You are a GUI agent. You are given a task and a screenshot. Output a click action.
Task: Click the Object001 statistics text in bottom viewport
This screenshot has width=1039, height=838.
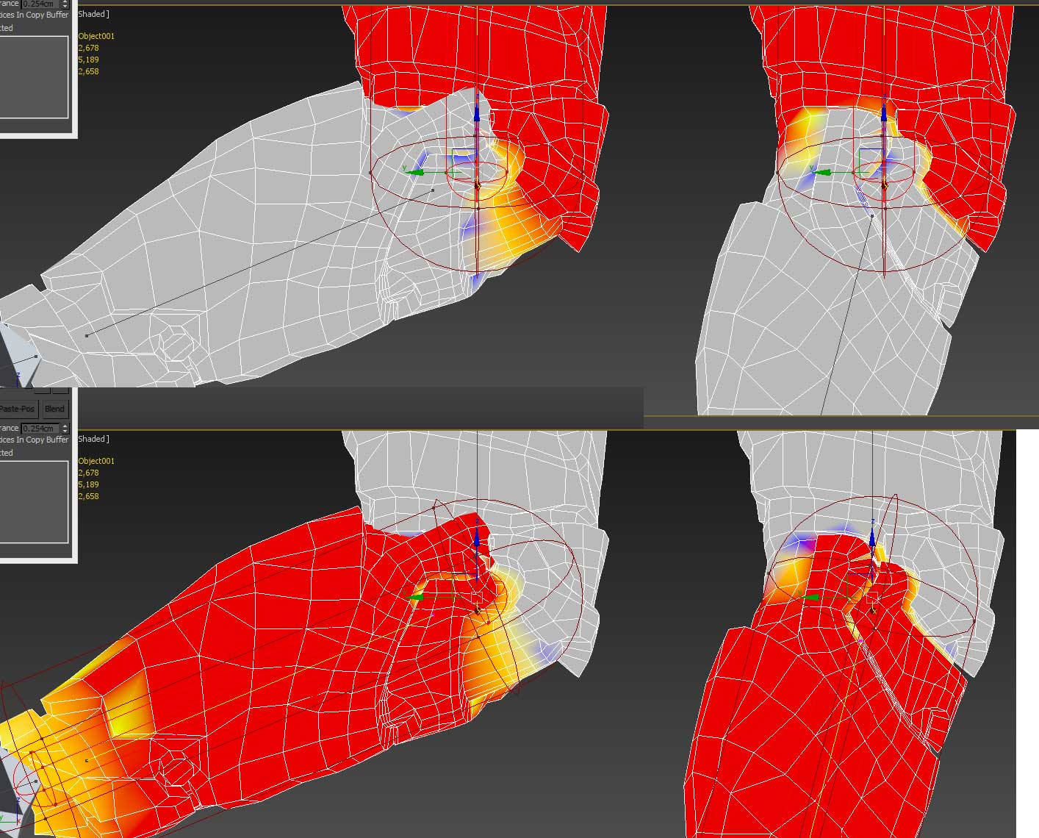96,461
